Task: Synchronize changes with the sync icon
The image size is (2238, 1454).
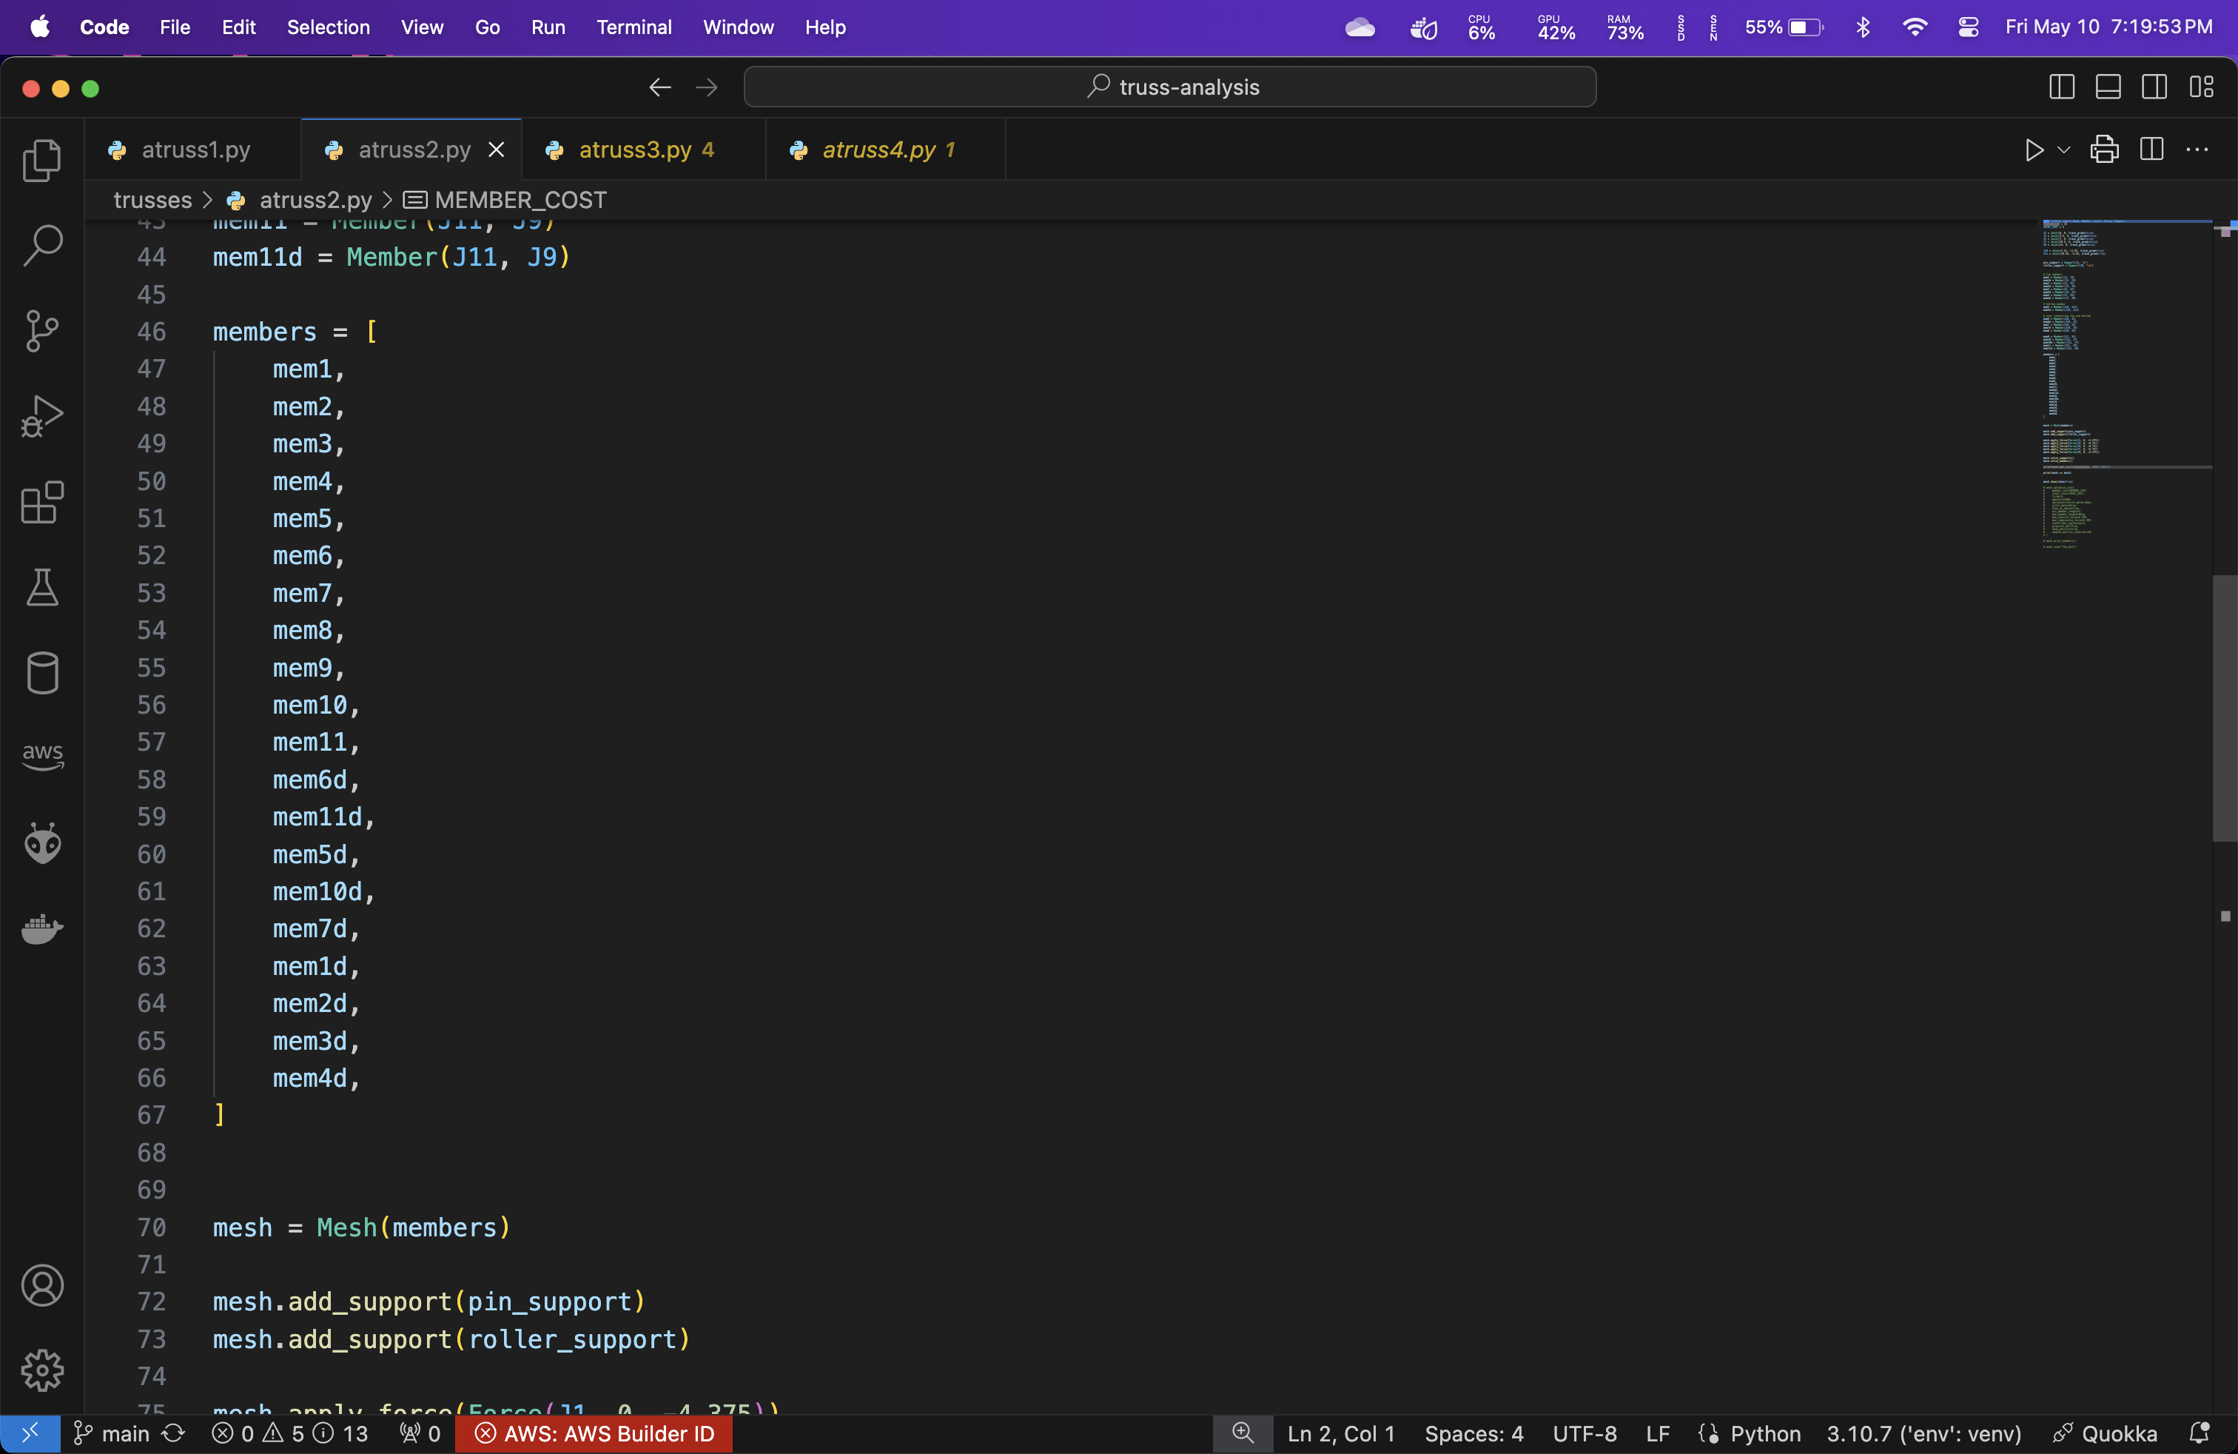Action: click(174, 1433)
